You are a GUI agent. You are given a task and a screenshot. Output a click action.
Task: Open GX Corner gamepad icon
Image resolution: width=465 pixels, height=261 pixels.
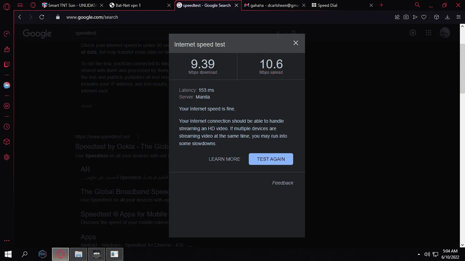click(20, 5)
